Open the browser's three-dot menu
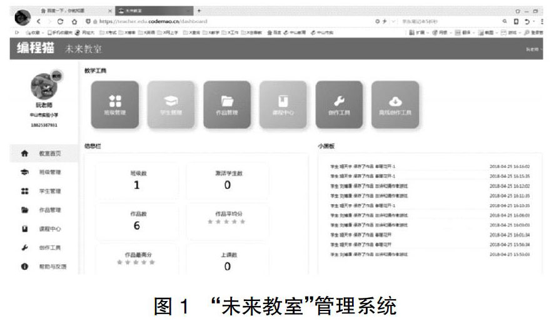The image size is (559, 326). coord(542,21)
